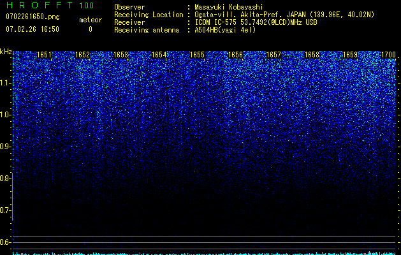
Task: Click time marker 1657
Action: [273, 55]
